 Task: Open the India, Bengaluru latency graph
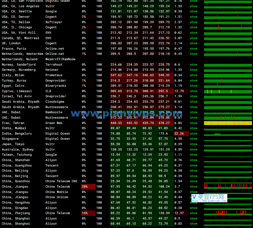228,134
